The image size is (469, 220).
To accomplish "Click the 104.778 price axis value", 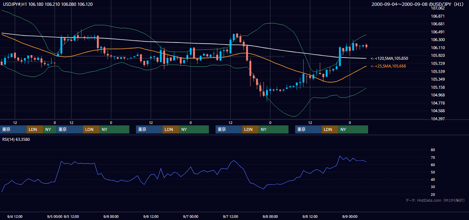I will (437, 103).
